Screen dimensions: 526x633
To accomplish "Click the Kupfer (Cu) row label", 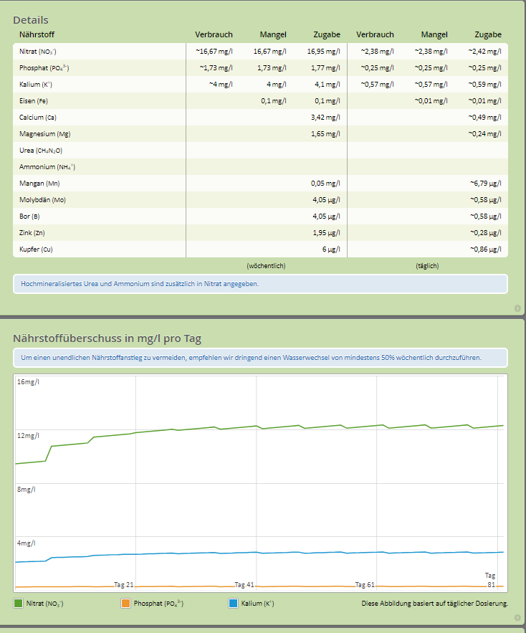I will tap(36, 249).
